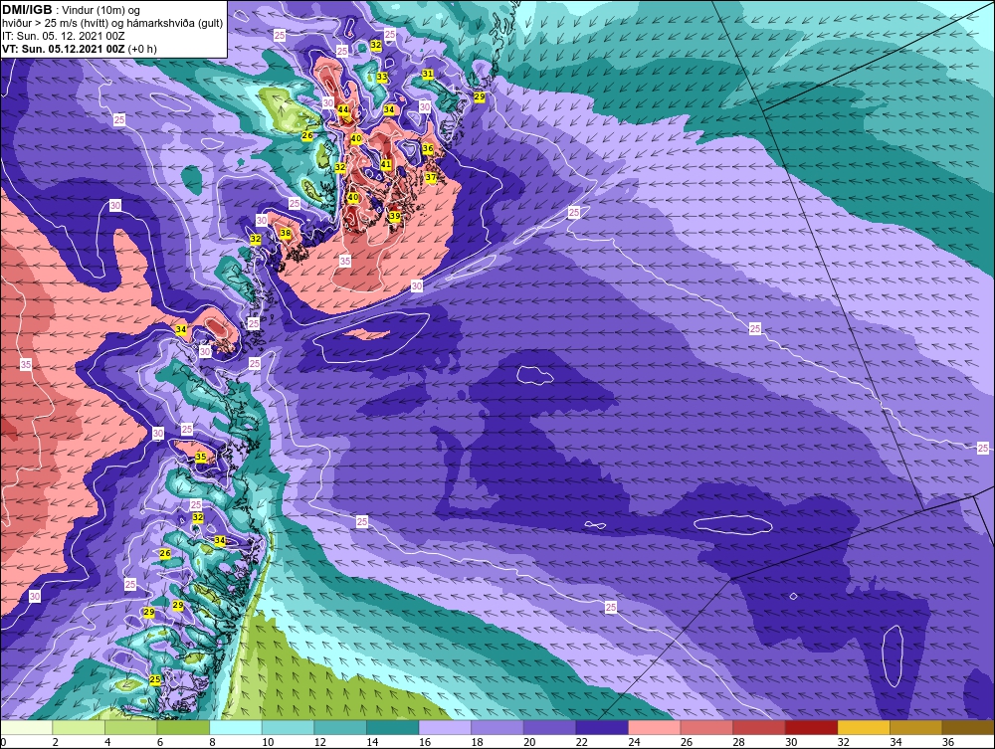This screenshot has height=749, width=995.
Task: Pick the 14–16 m/s dark teal swatch
Action: pyautogui.click(x=393, y=727)
